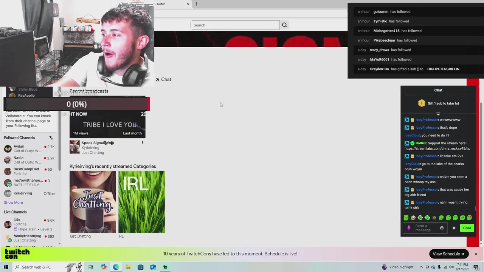Open Aydan's channel in Followed Channels
The width and height of the screenshot is (484, 272).
point(29,148)
